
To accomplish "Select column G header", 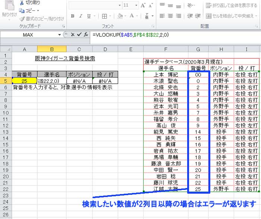I will (x=198, y=49).
